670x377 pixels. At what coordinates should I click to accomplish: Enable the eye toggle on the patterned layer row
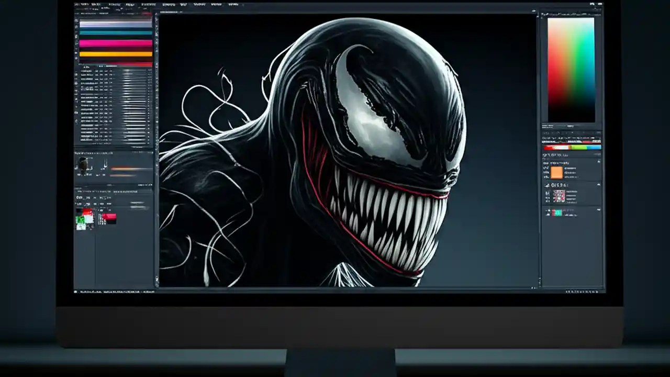pyautogui.click(x=547, y=193)
